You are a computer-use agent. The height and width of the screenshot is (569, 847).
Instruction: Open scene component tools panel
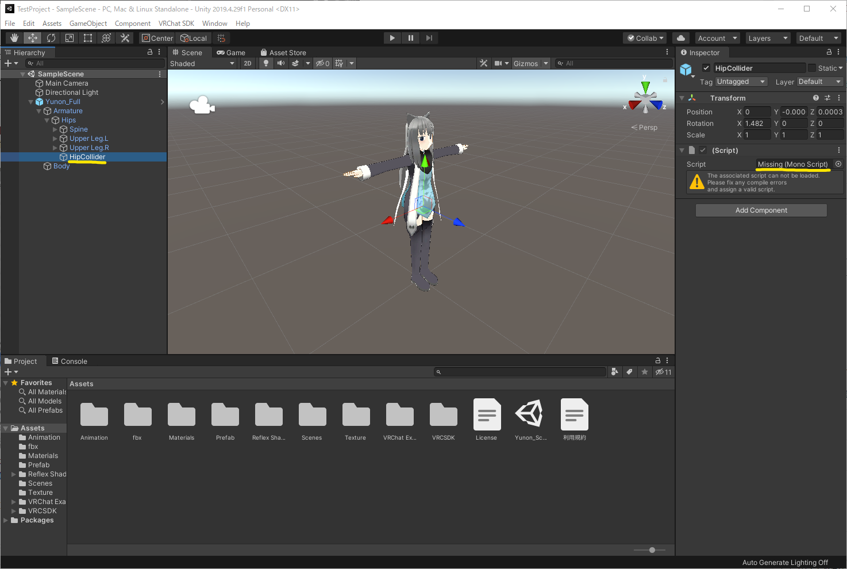point(484,63)
